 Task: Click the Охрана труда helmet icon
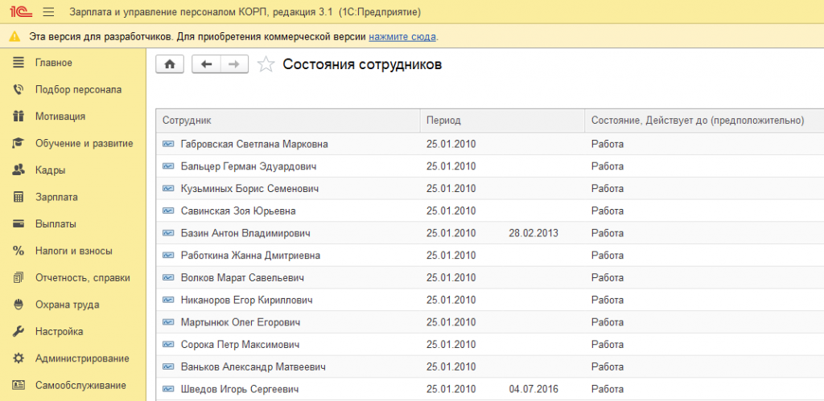point(19,305)
